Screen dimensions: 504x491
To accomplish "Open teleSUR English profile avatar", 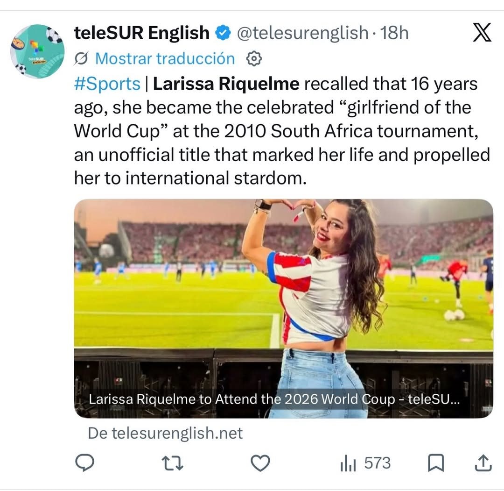I will [x=37, y=51].
